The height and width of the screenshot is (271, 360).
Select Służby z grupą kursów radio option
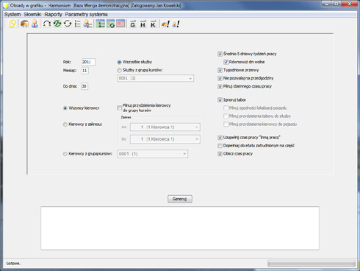click(119, 70)
